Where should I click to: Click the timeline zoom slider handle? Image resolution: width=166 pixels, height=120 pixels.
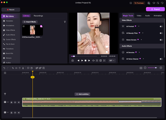(156, 68)
